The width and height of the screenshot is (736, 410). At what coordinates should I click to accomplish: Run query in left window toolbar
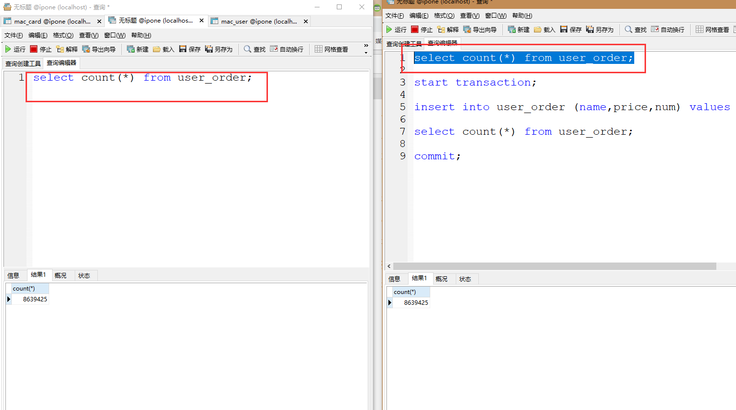pos(15,49)
